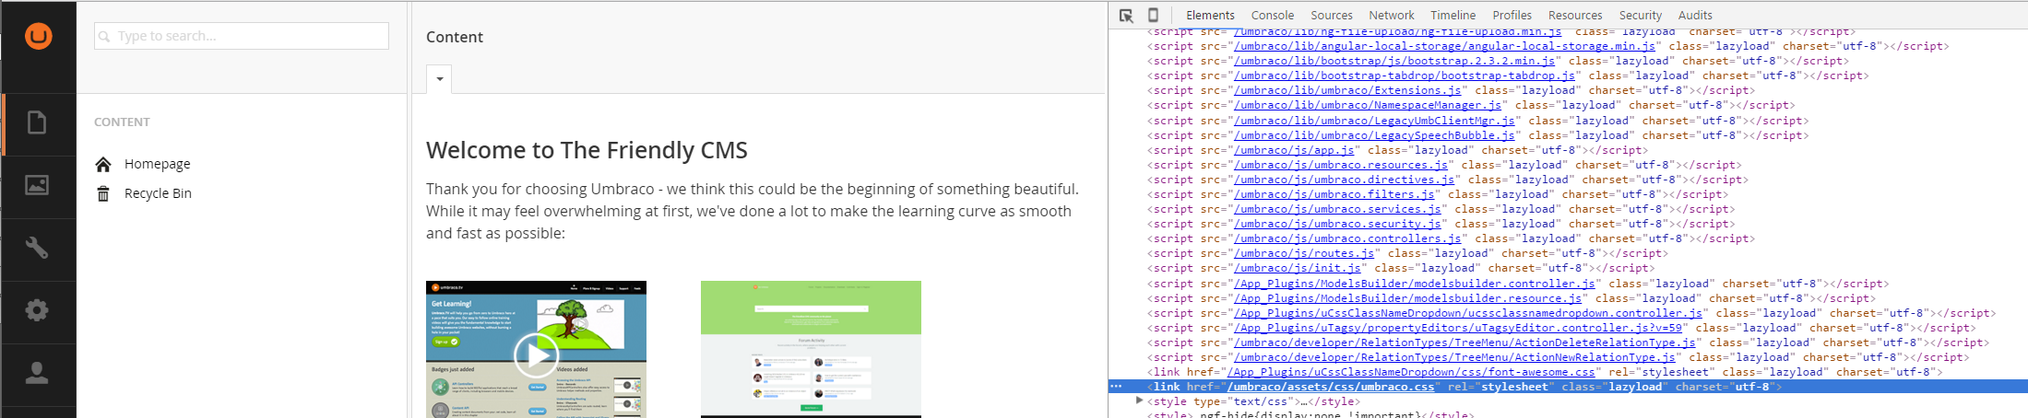Click the Recycle Bin trash icon
Viewport: 2028px width, 418px height.
(103, 193)
